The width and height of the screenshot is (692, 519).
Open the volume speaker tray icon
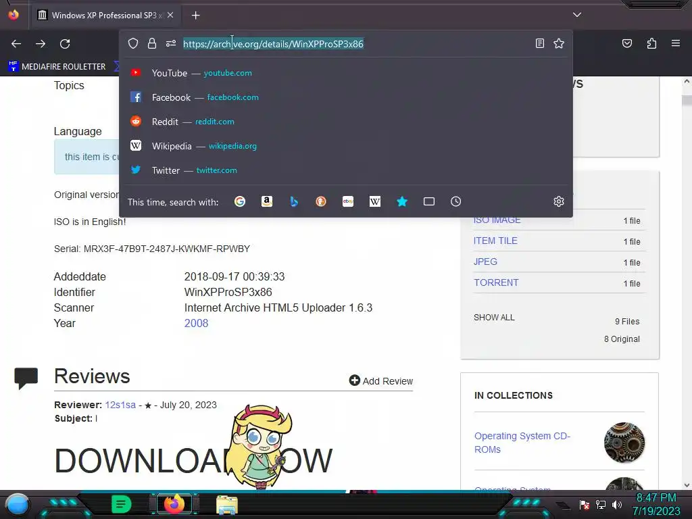[x=617, y=504]
